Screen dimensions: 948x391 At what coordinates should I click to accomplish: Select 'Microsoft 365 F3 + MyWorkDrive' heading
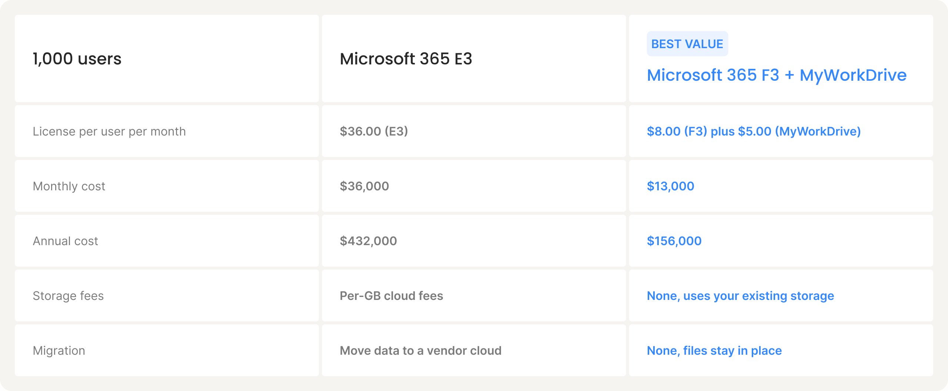pyautogui.click(x=777, y=75)
